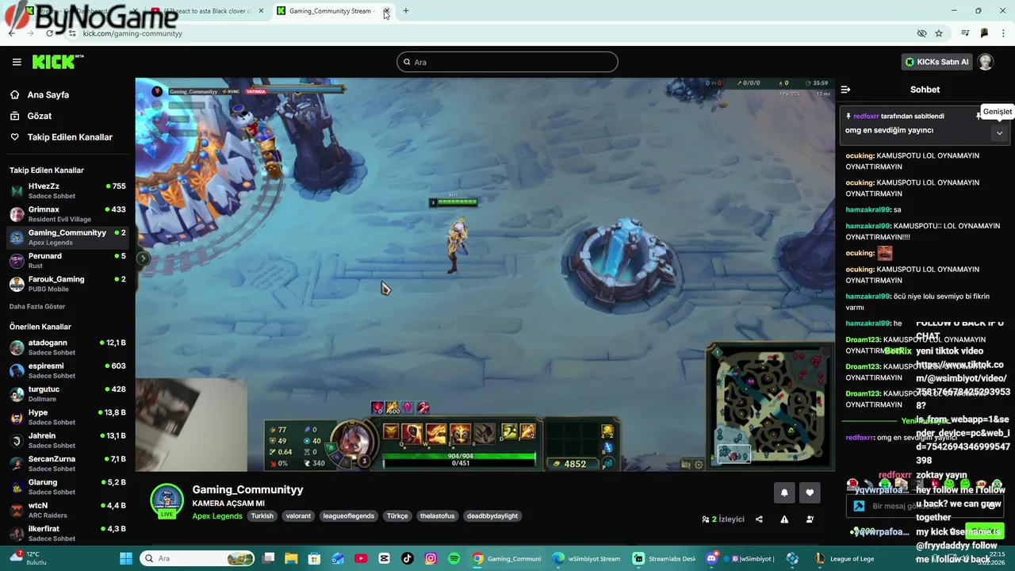The image size is (1015, 571).
Task: Select the thelastofus tag
Action: click(x=438, y=515)
